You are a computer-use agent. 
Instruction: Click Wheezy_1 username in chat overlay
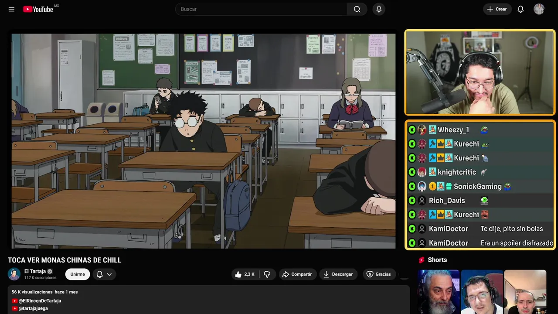[x=453, y=130]
